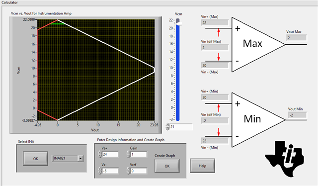Click the Vref stepper arrows
The image size is (318, 186).
pos(128,171)
